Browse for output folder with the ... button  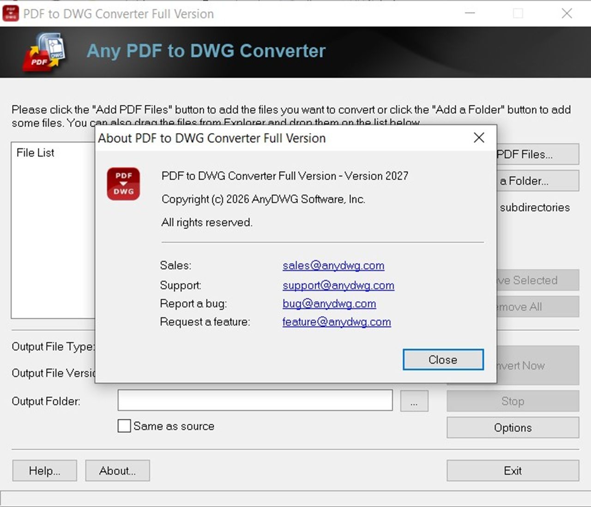click(414, 401)
